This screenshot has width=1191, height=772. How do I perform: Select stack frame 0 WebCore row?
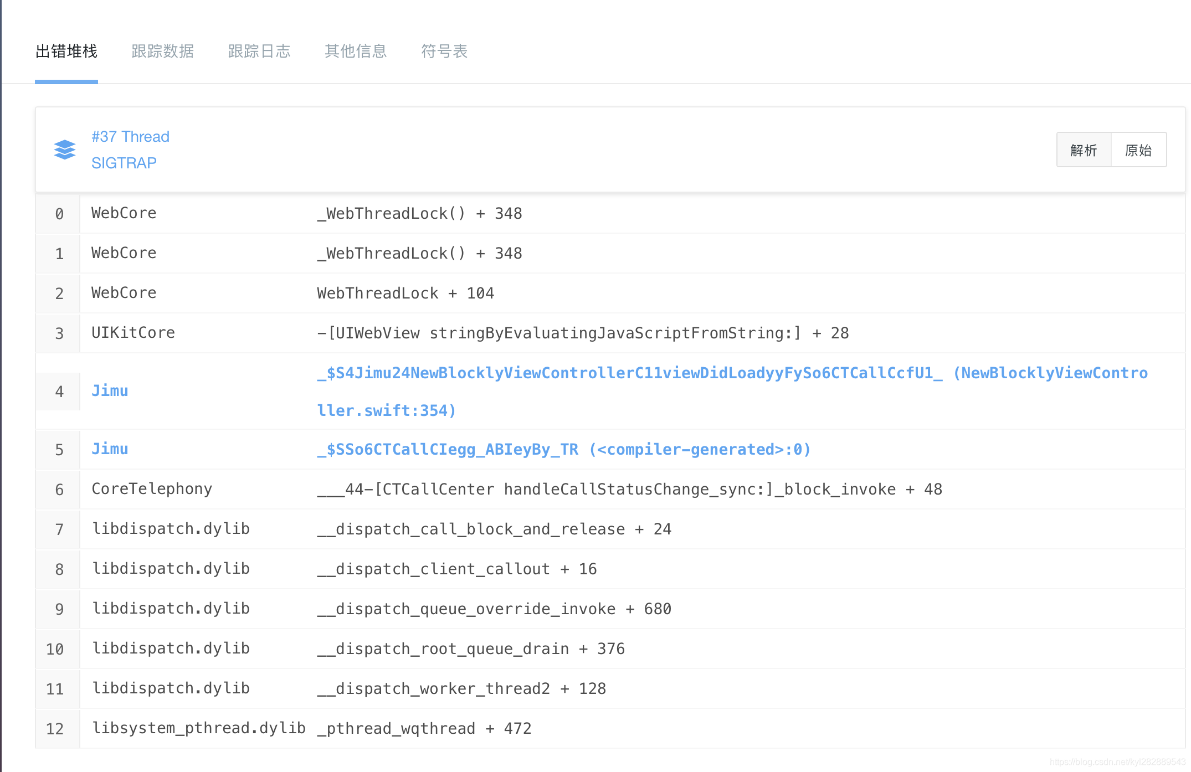[x=419, y=214]
